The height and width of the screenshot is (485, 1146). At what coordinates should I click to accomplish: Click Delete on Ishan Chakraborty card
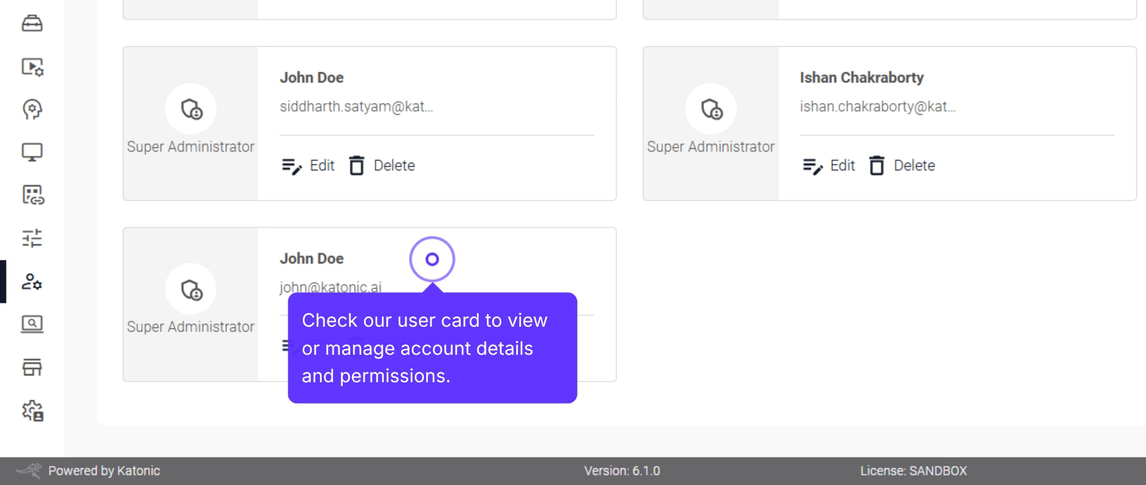(902, 165)
